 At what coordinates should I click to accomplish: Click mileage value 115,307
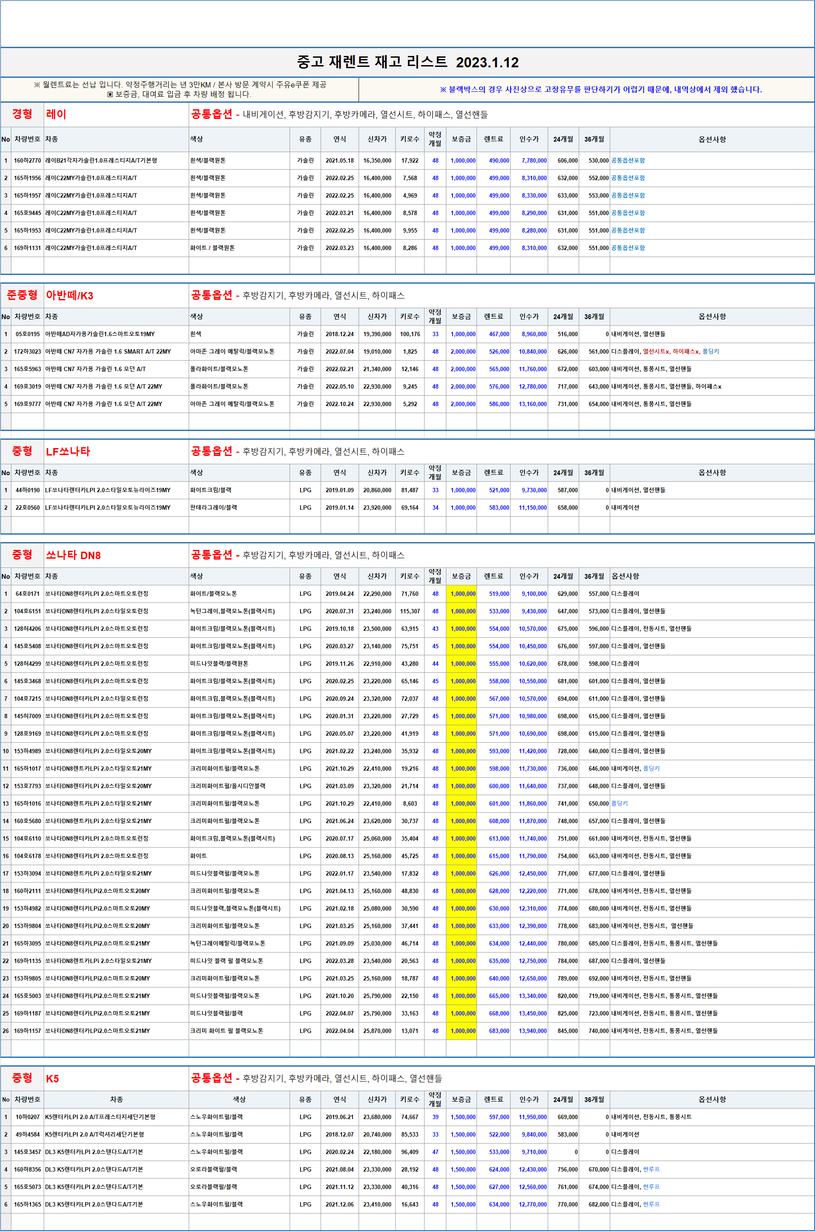(x=410, y=611)
